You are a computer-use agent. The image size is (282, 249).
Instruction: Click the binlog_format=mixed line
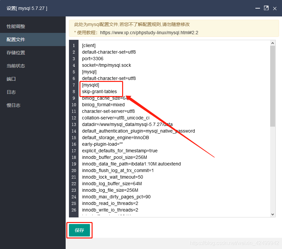[103, 105]
